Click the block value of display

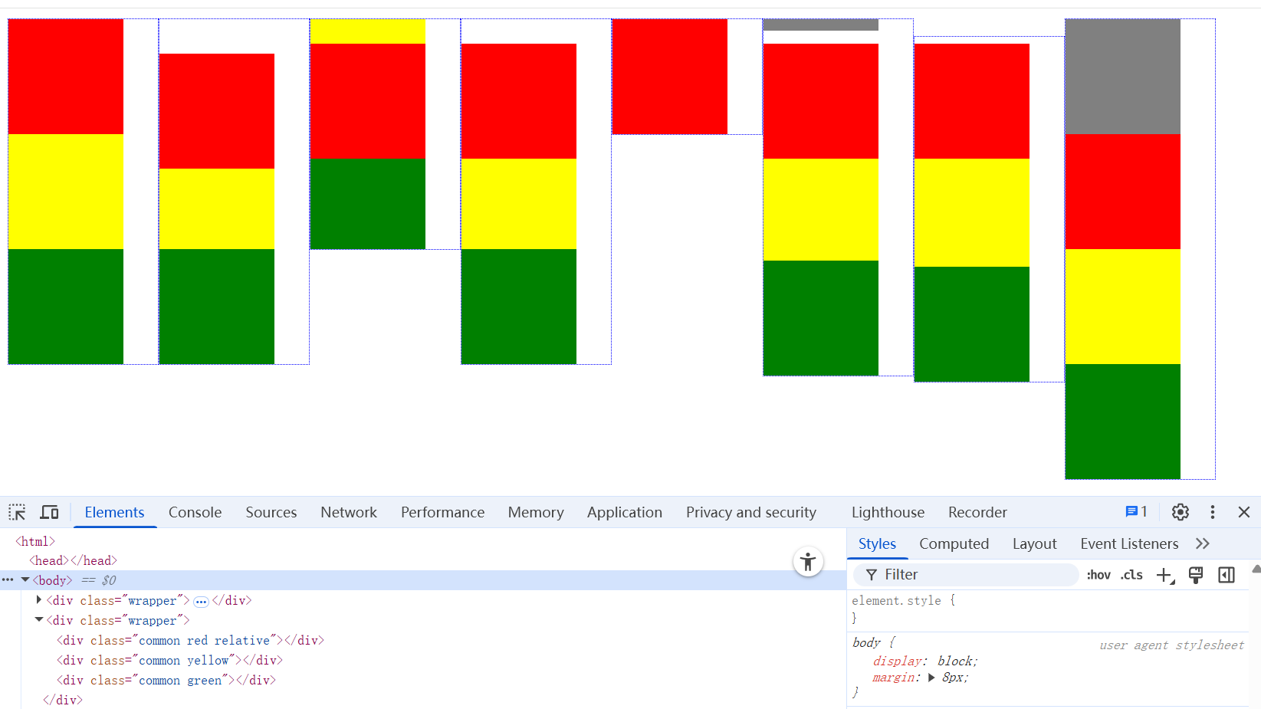[x=955, y=661]
